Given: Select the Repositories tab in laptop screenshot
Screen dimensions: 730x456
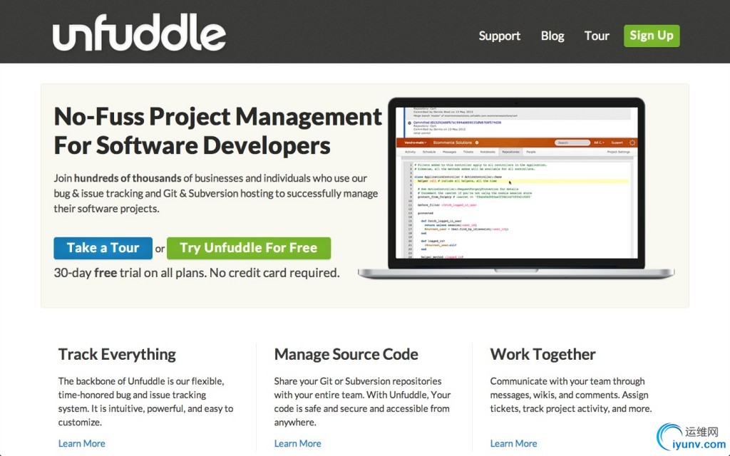Looking at the screenshot, I should (x=510, y=152).
